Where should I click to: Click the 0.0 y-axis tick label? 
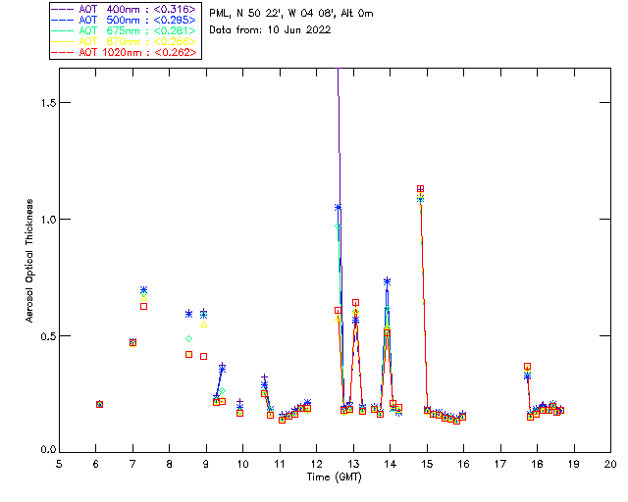click(x=48, y=450)
